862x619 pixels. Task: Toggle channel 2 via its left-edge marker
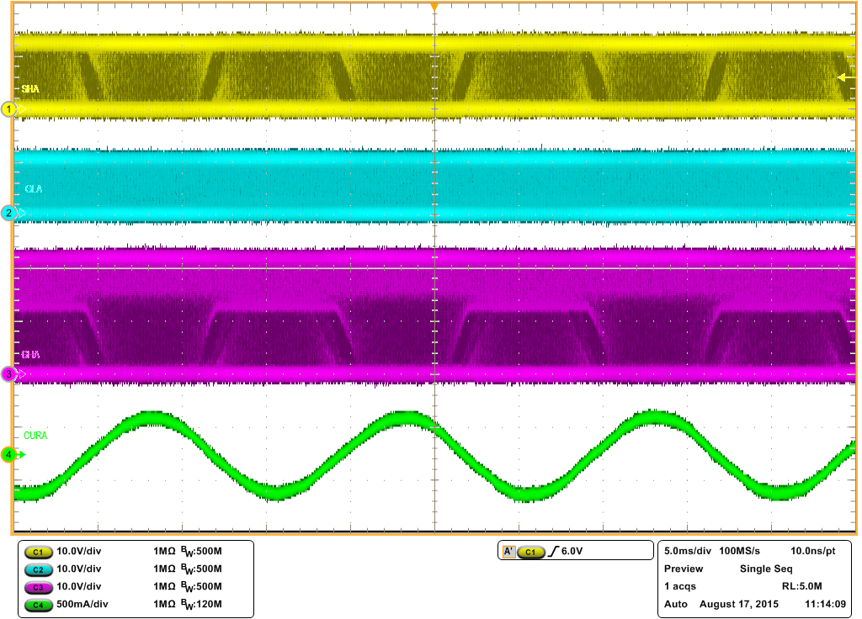tap(7, 214)
